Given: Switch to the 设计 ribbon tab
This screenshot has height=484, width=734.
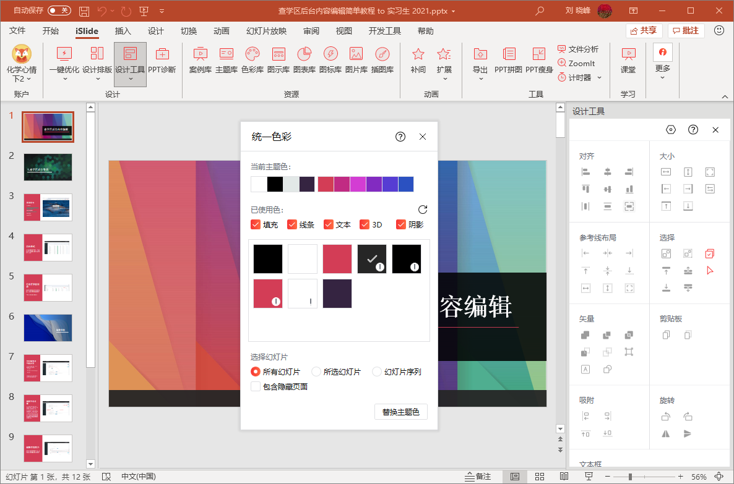Looking at the screenshot, I should coord(156,31).
